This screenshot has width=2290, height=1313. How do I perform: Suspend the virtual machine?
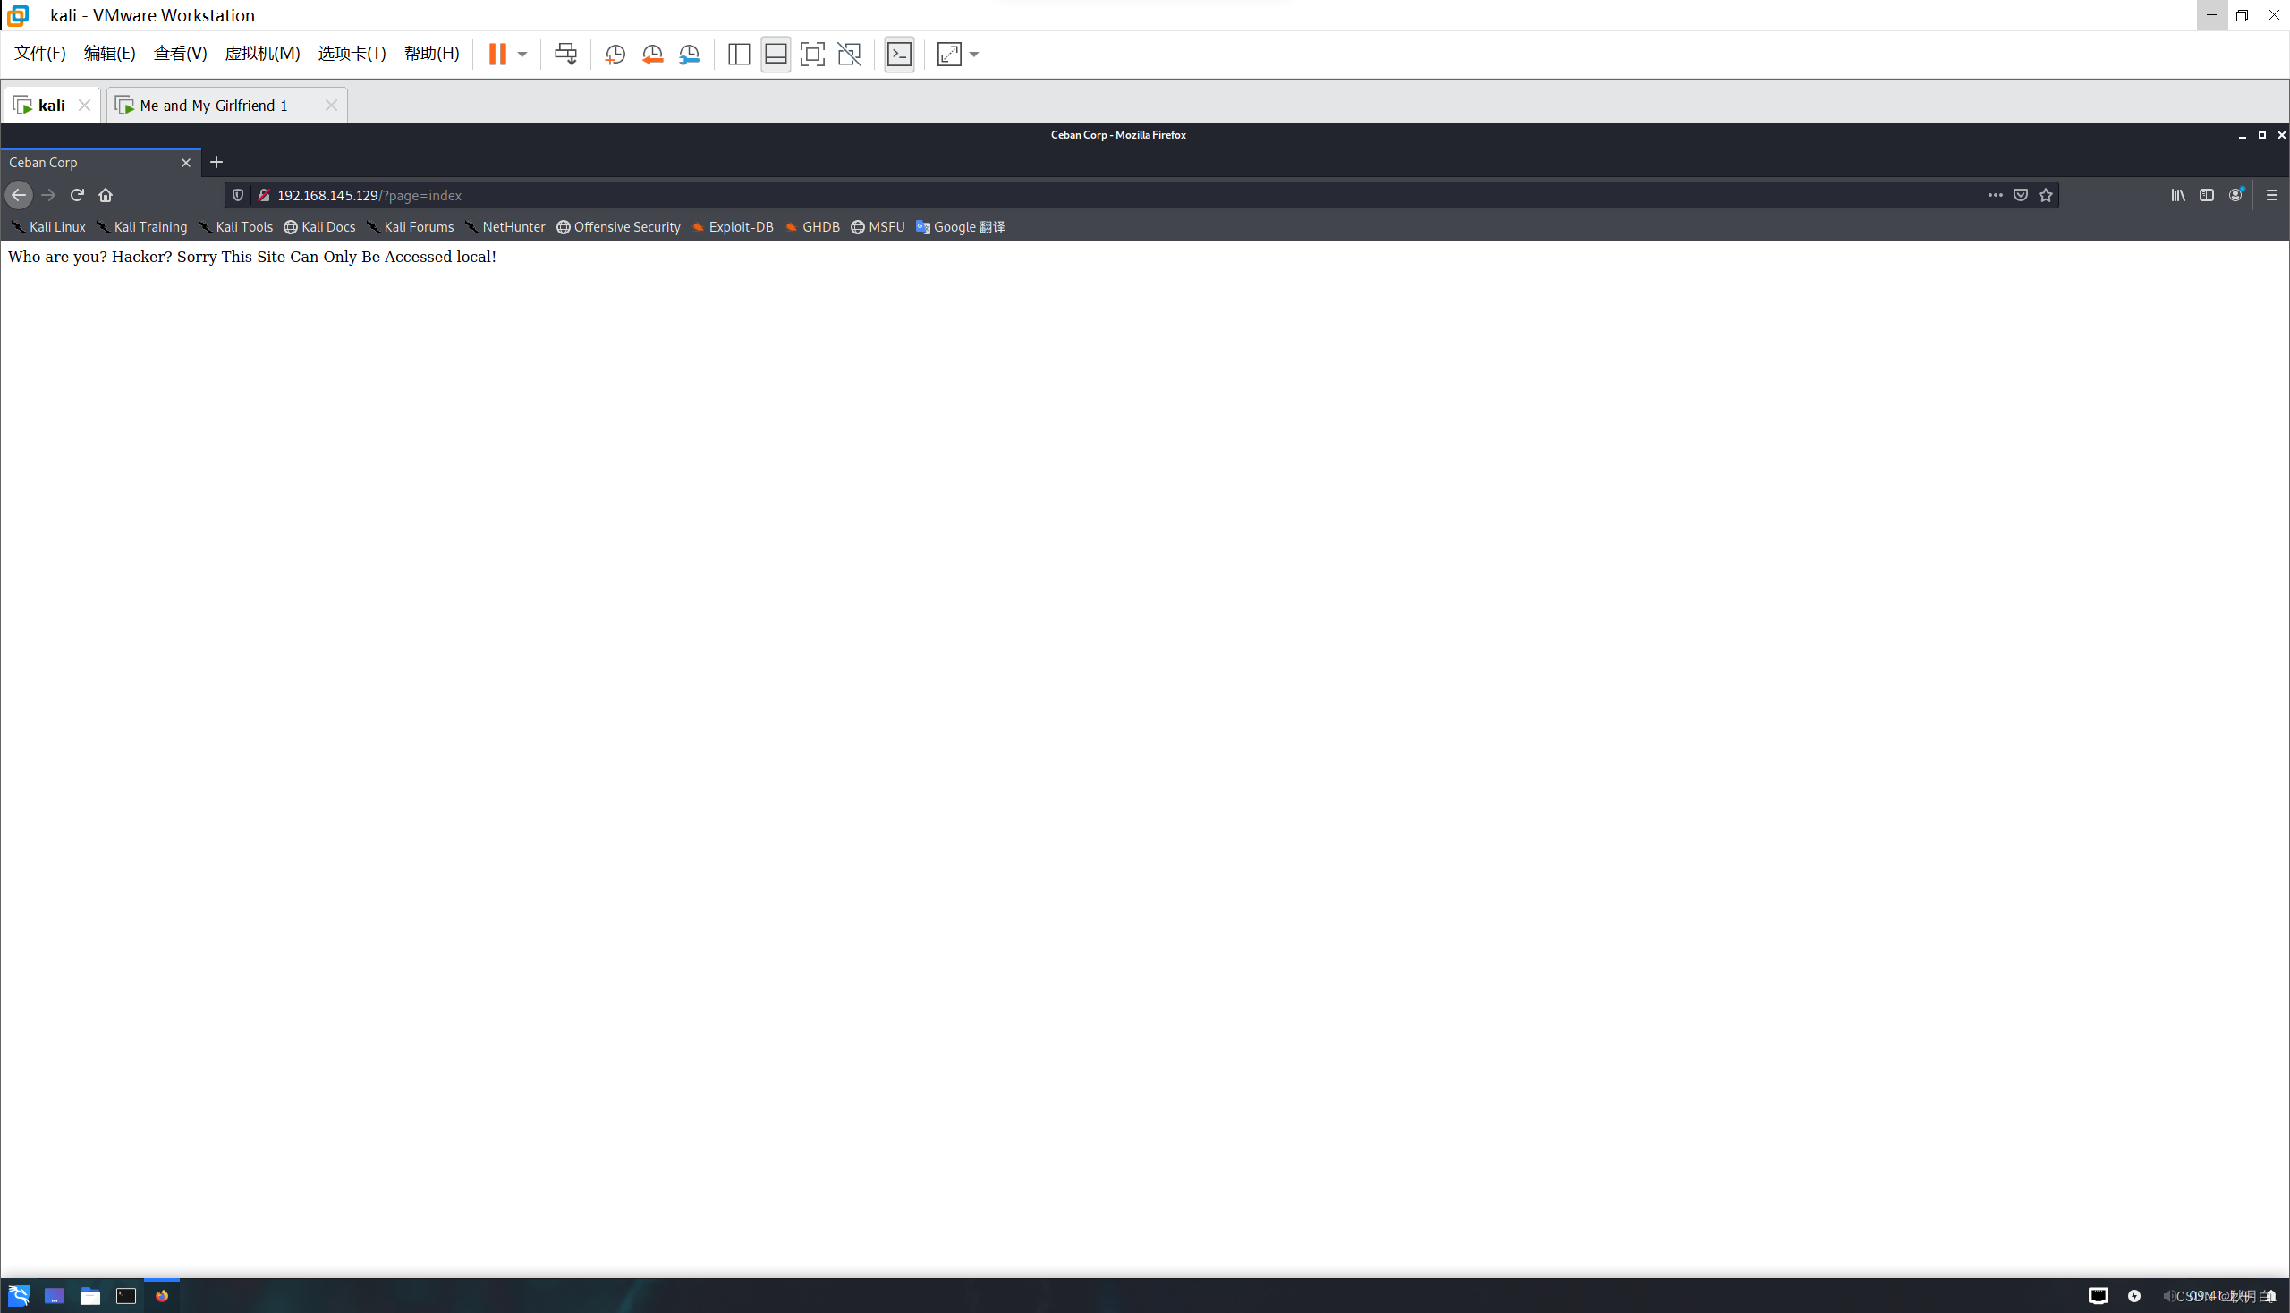(497, 54)
